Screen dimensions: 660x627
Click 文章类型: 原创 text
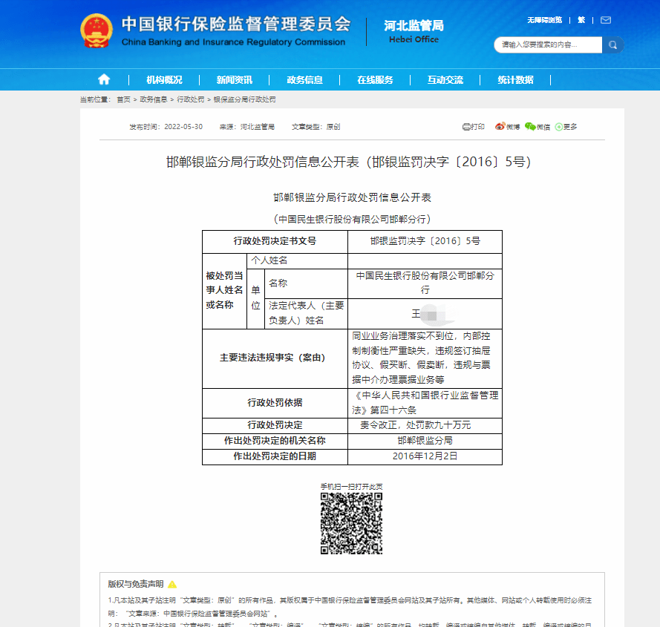(x=316, y=127)
